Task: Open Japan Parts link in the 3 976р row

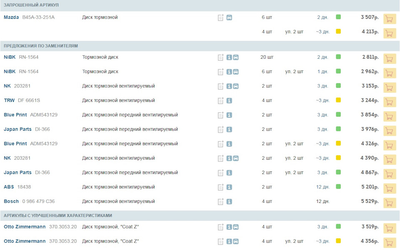Action: pyautogui.click(x=17, y=129)
